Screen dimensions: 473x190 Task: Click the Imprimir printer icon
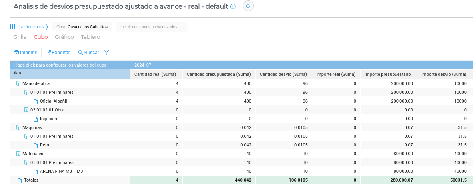pos(16,53)
